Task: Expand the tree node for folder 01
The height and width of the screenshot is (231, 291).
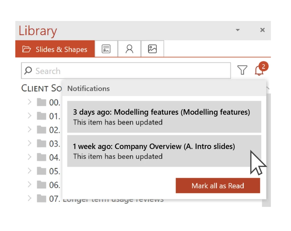Action: pos(30,116)
